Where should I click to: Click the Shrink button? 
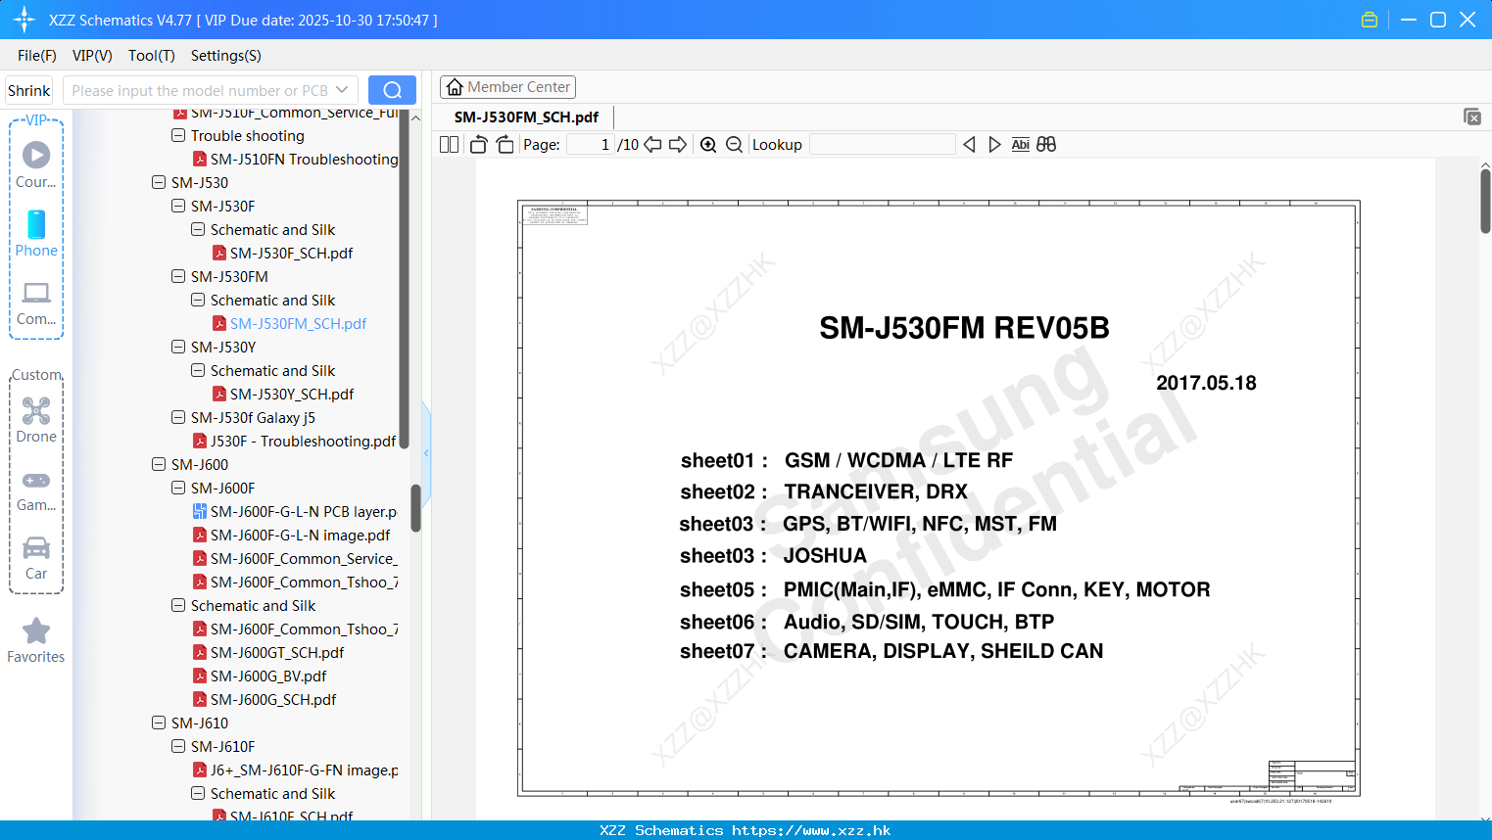(28, 90)
